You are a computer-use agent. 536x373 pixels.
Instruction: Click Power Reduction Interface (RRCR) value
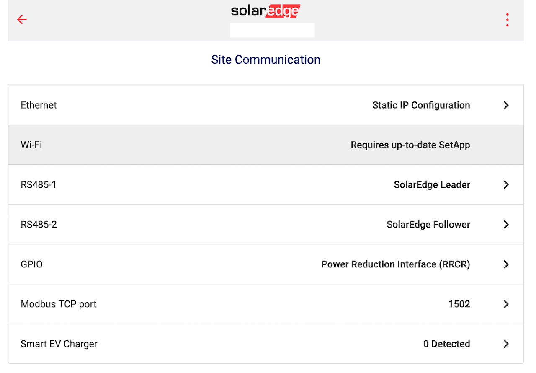(x=395, y=264)
